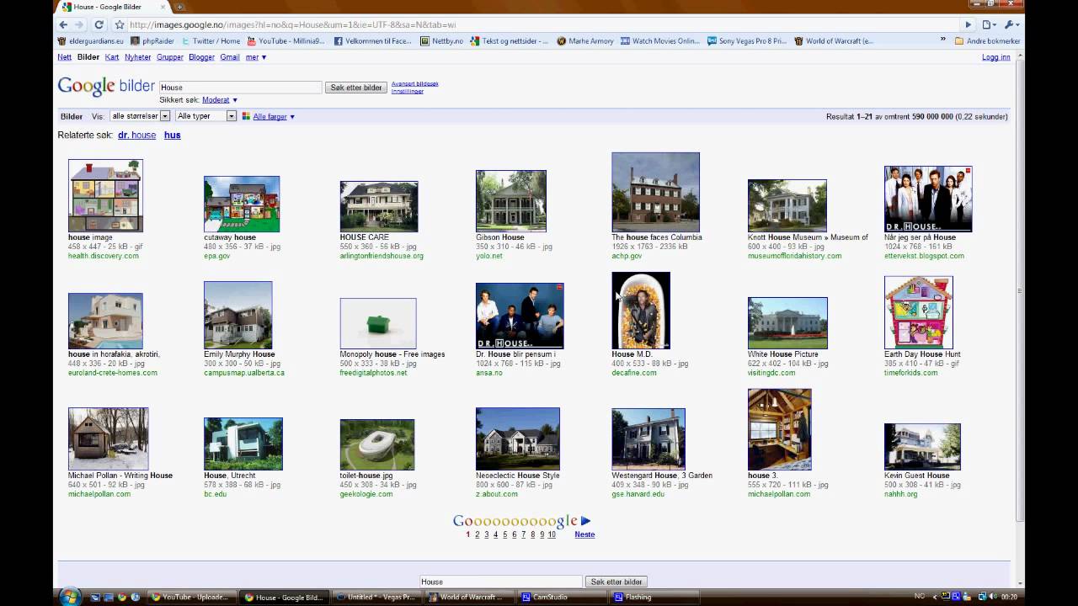Click the Logg inn link
This screenshot has height=606, width=1078.
(x=995, y=57)
